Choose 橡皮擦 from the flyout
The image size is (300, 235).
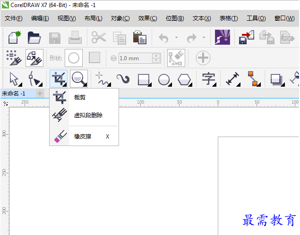(x=84, y=137)
